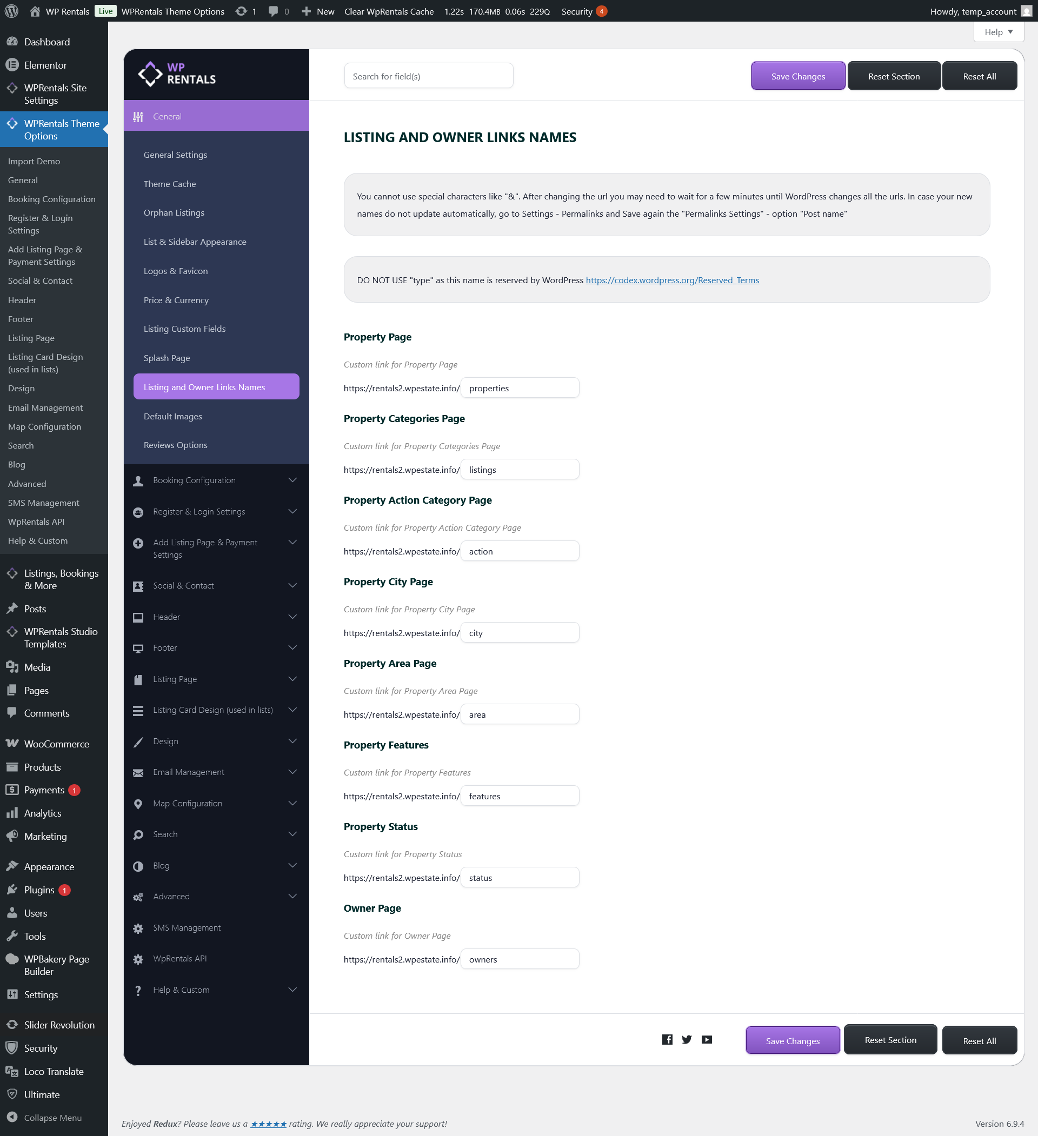Click the WP Rentals logo
Viewport: 1038px width, 1136px height.
(177, 74)
